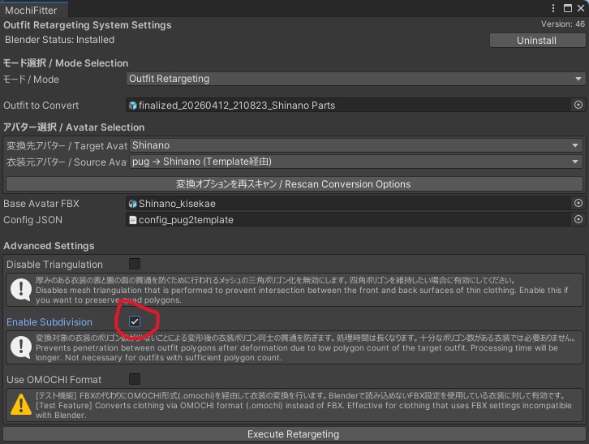Click the Disable Triangulation label
This screenshot has height=444, width=589.
[x=54, y=265]
